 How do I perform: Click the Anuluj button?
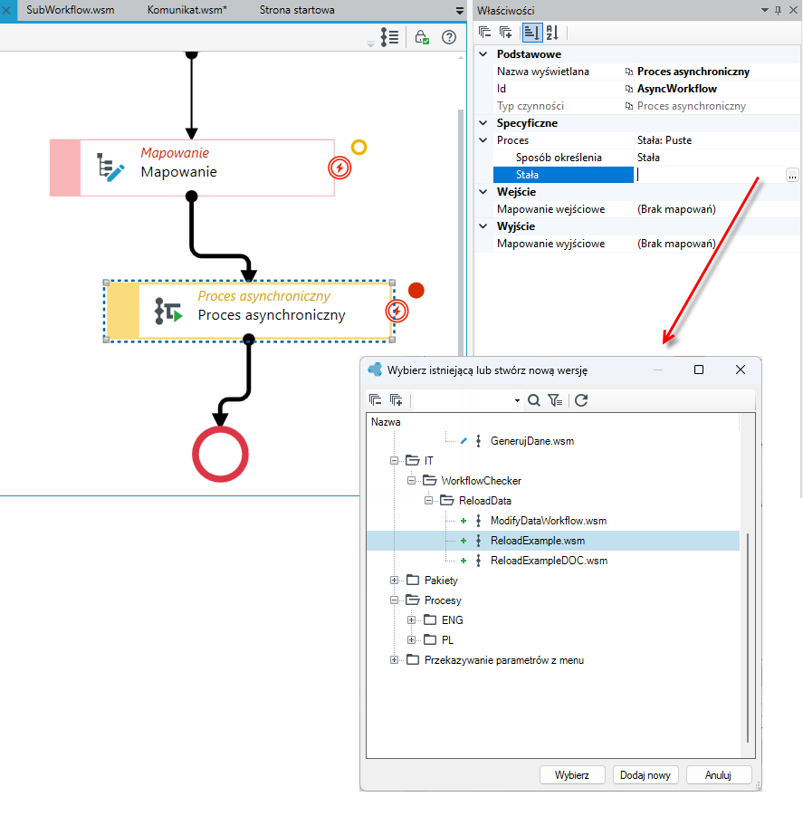click(718, 775)
